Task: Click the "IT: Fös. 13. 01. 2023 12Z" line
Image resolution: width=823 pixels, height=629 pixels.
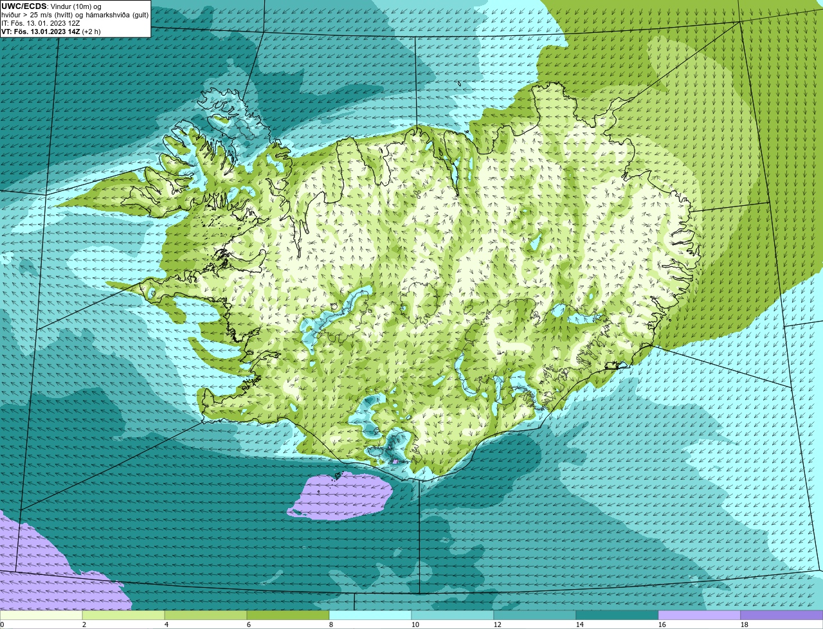Action: click(41, 23)
